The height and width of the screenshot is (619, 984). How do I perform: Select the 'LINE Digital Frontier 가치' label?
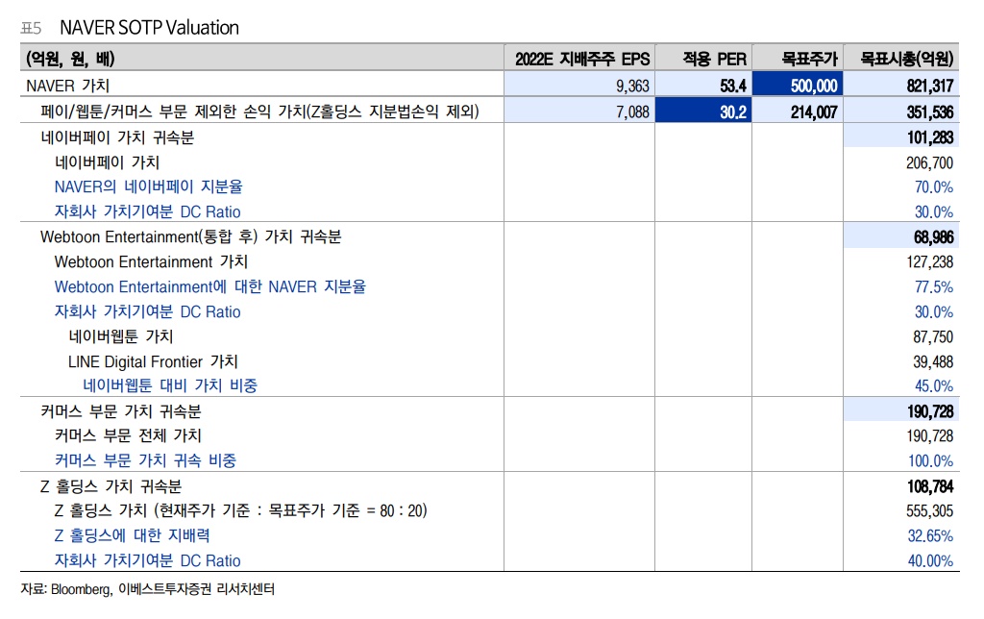(x=153, y=361)
